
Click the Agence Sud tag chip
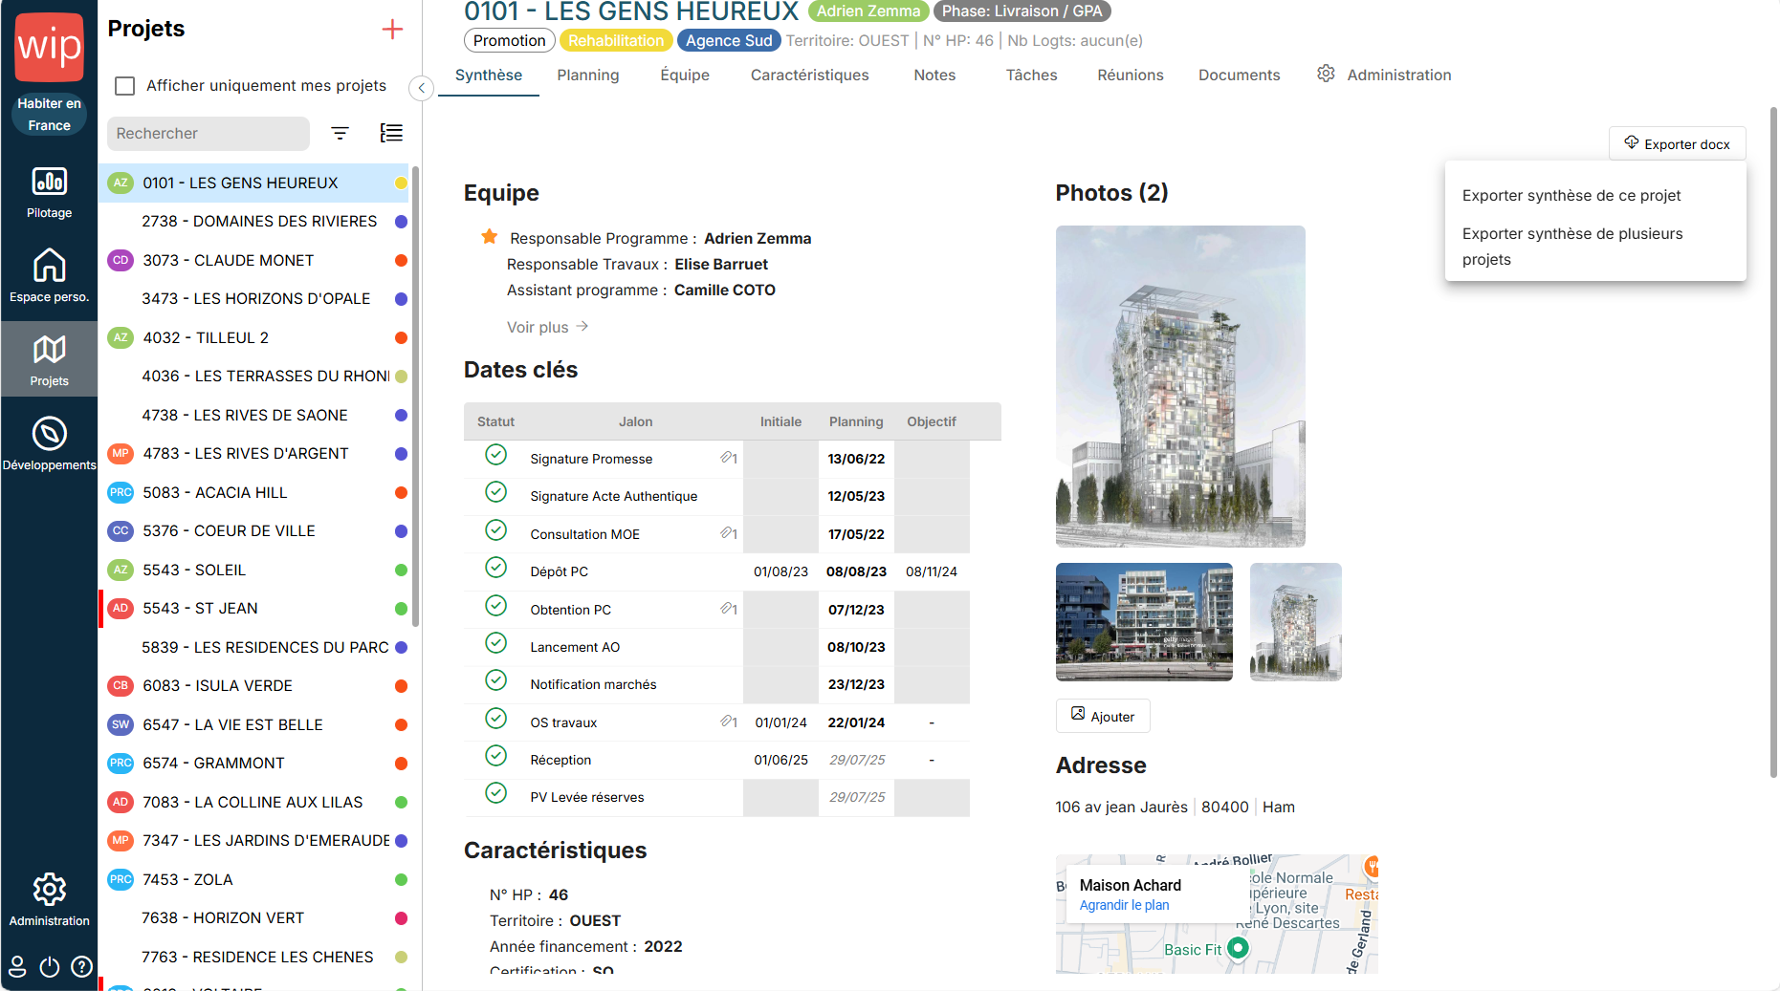click(x=729, y=40)
